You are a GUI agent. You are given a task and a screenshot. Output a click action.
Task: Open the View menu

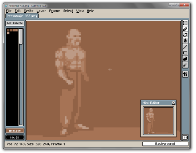click(x=80, y=11)
